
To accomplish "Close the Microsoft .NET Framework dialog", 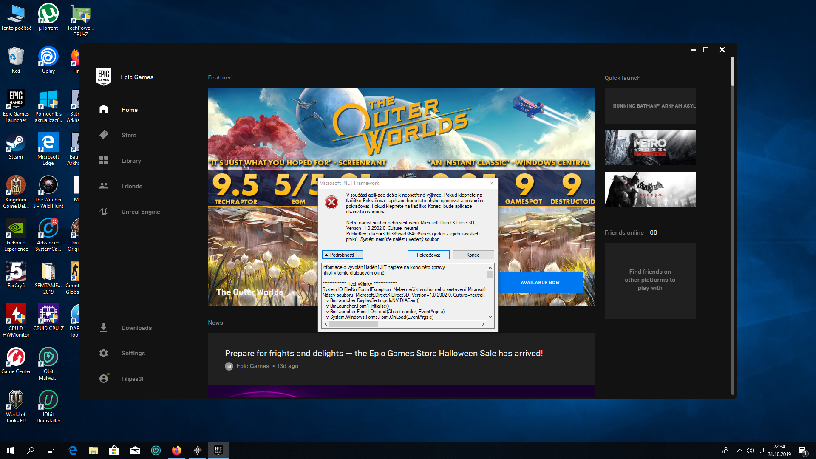I will click(x=492, y=183).
